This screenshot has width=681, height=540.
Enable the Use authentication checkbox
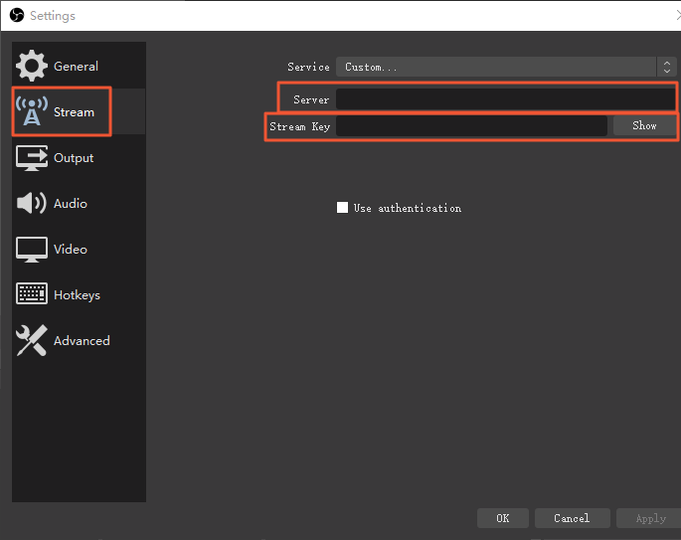click(x=342, y=207)
